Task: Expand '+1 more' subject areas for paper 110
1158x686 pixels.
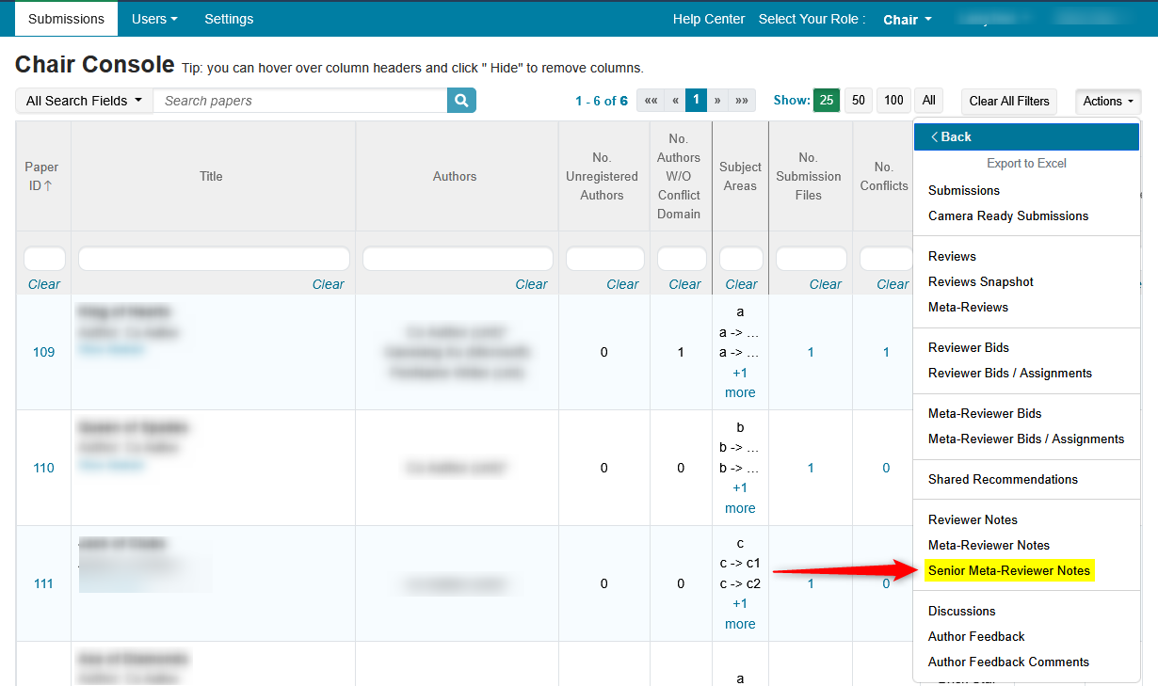Action: pyautogui.click(x=740, y=498)
